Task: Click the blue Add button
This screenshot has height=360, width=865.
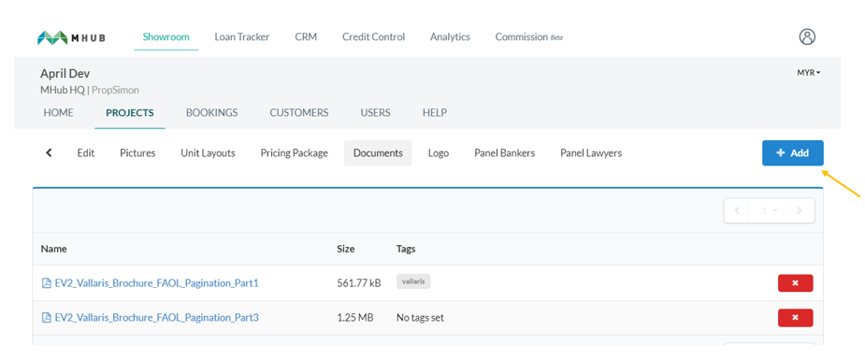Action: point(793,153)
